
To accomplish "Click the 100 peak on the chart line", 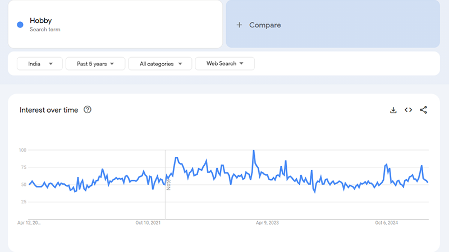I will [254, 151].
